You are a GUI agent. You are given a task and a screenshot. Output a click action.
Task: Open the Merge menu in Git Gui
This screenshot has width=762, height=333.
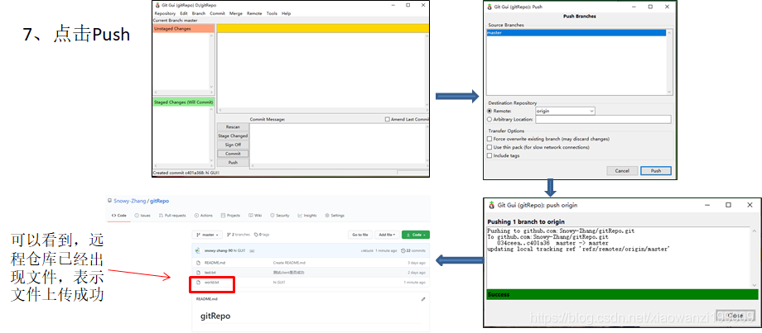(236, 13)
